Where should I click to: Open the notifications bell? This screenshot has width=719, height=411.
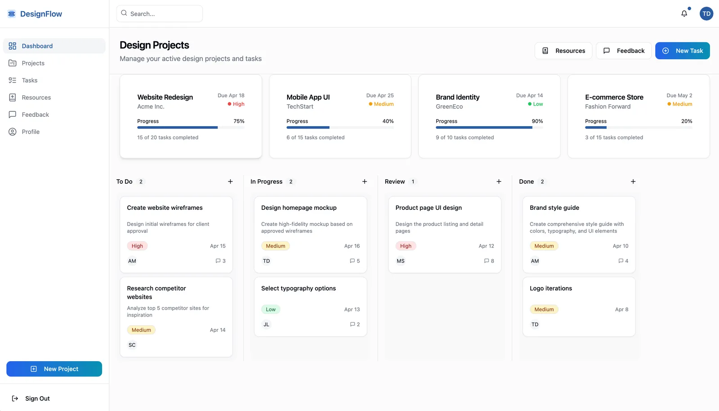click(684, 13)
